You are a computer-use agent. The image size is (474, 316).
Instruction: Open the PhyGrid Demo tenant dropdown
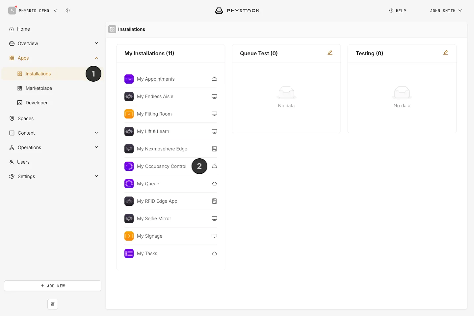pos(33,11)
